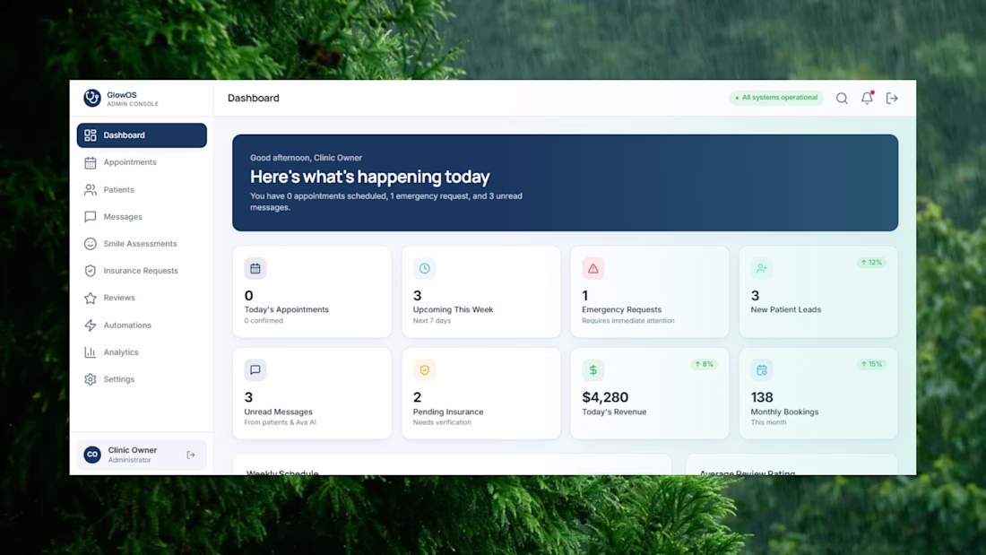986x555 pixels.
Task: Go to Automations
Action: pos(142,325)
